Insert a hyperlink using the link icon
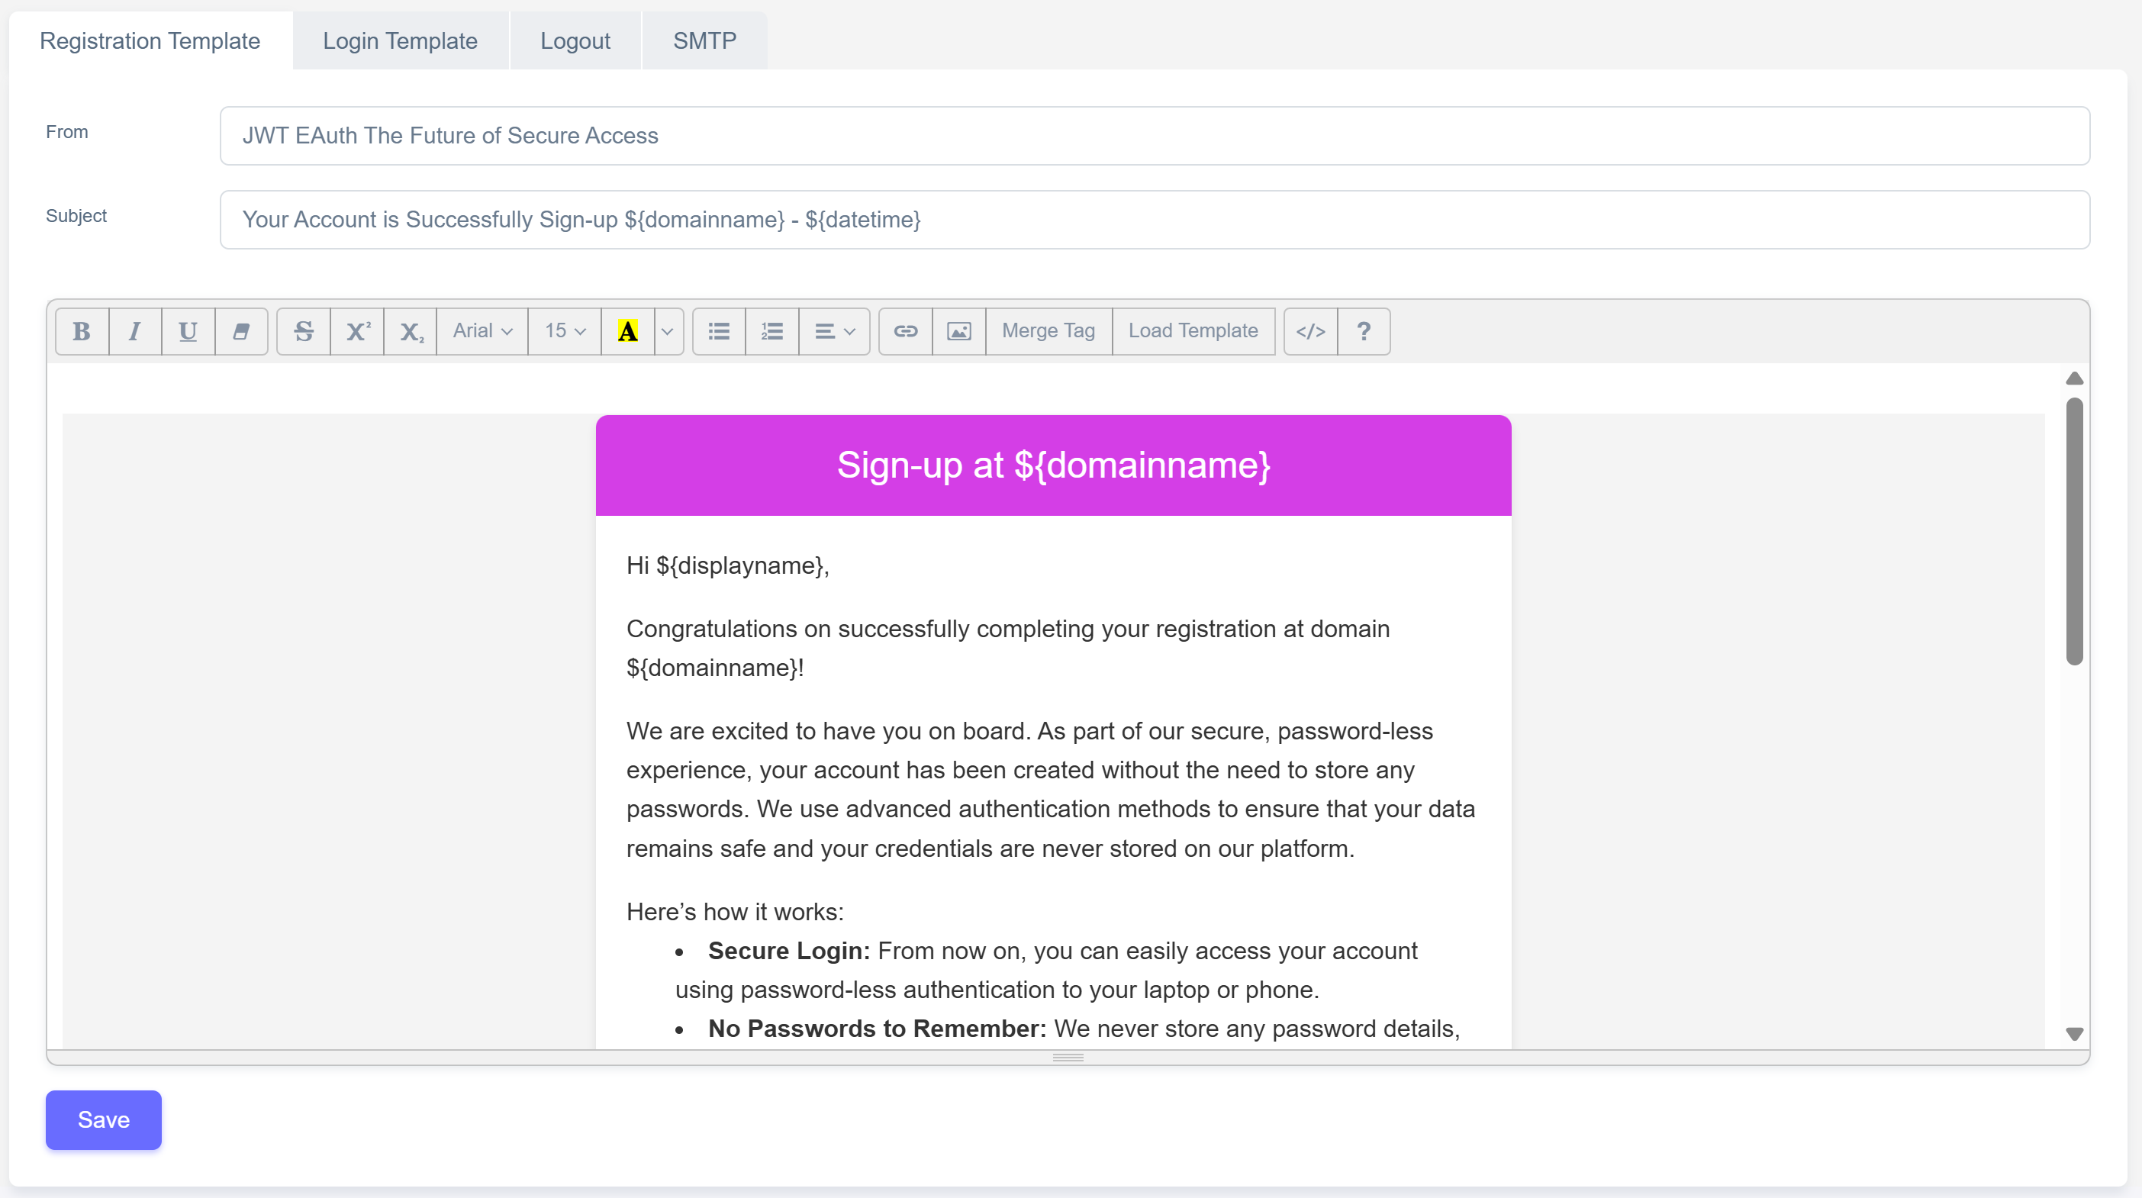 click(x=905, y=331)
